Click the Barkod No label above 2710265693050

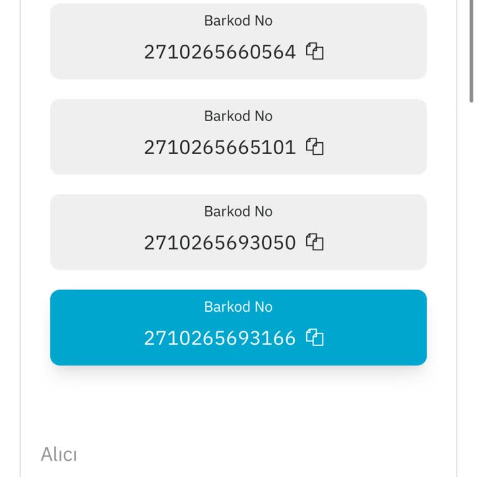tap(238, 211)
